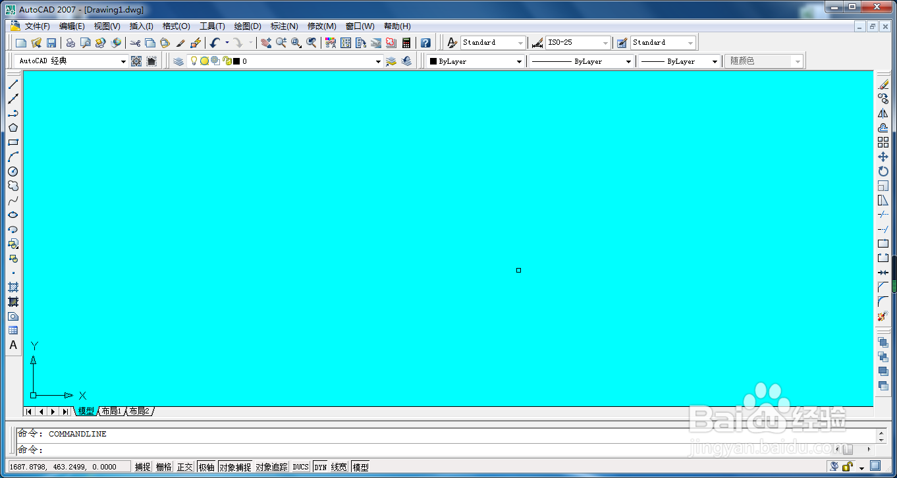Click the Save diskette icon
The height and width of the screenshot is (478, 897).
[x=51, y=43]
